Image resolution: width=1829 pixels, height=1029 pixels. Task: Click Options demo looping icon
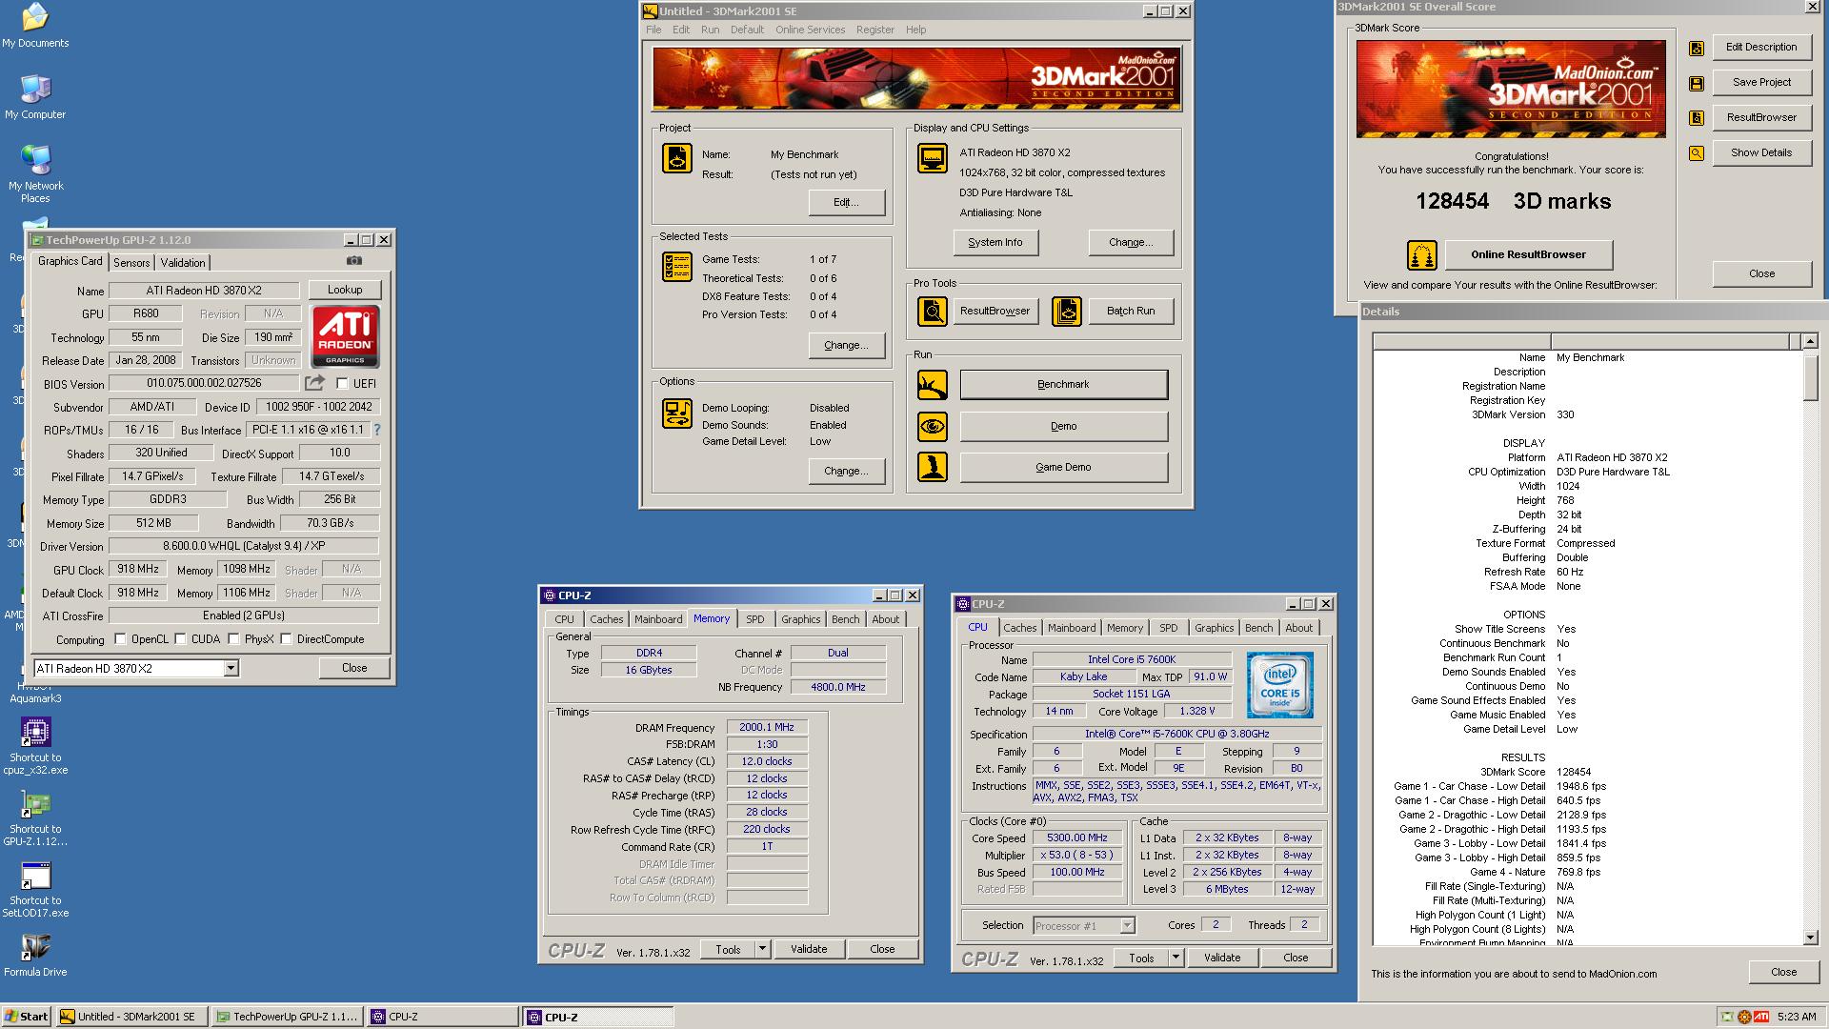(x=677, y=414)
